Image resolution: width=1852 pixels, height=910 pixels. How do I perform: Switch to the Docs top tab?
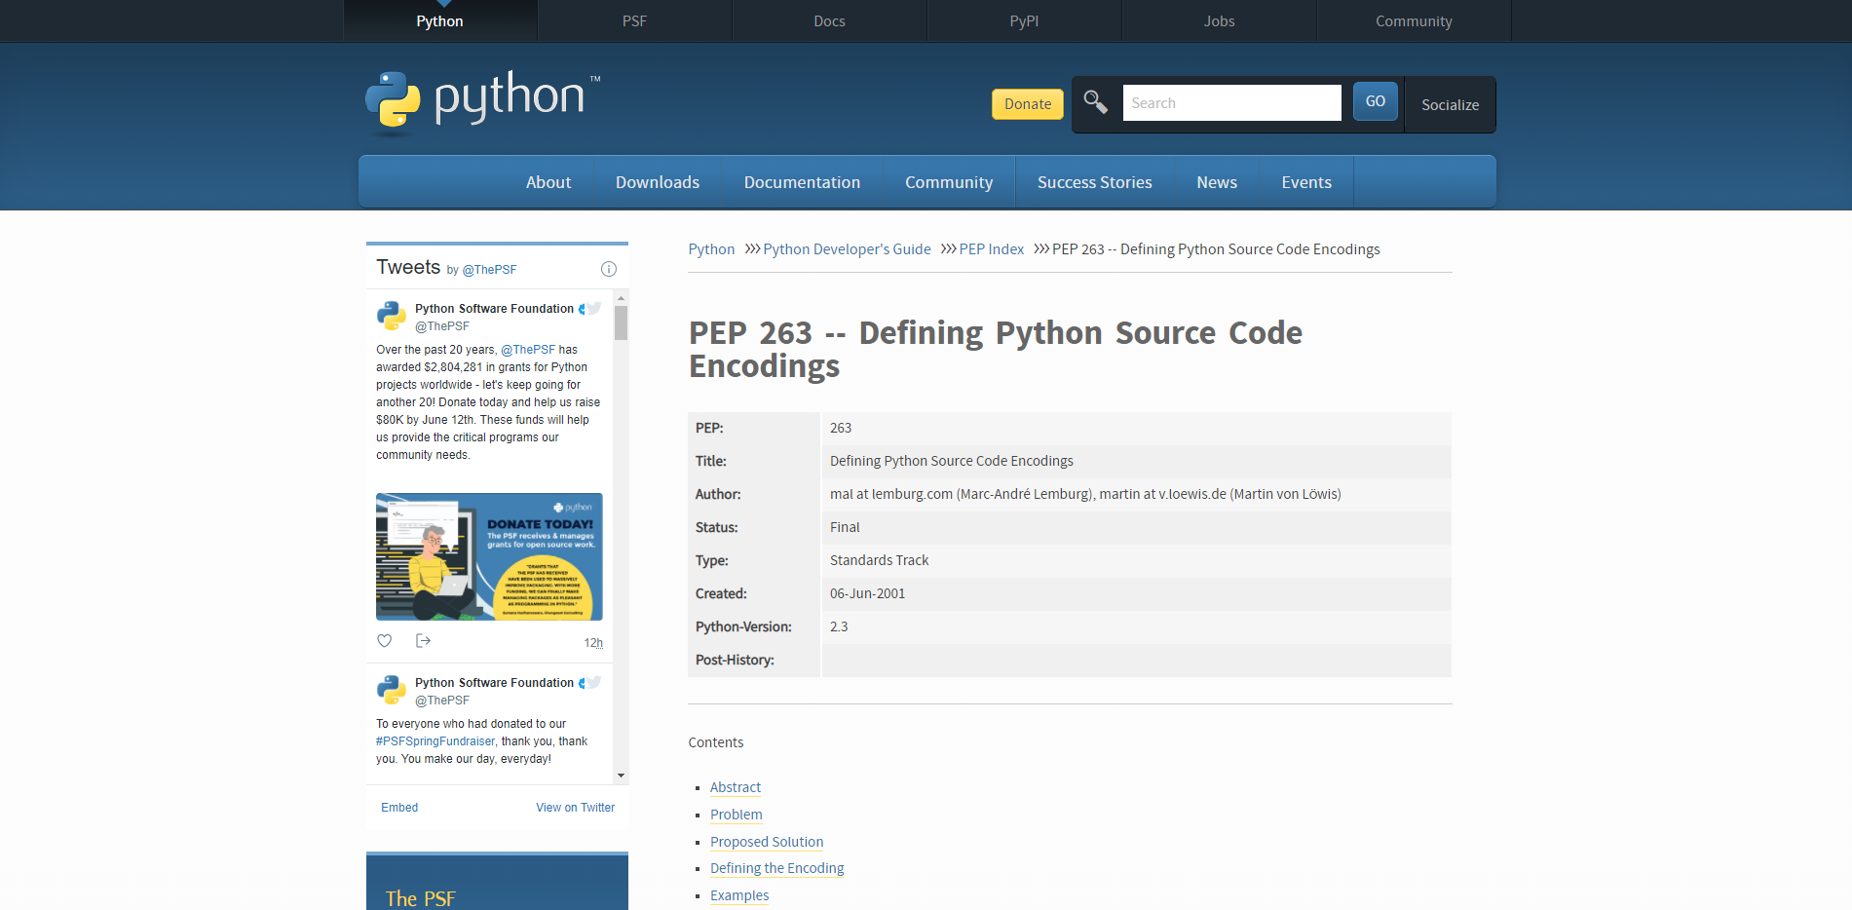(829, 20)
